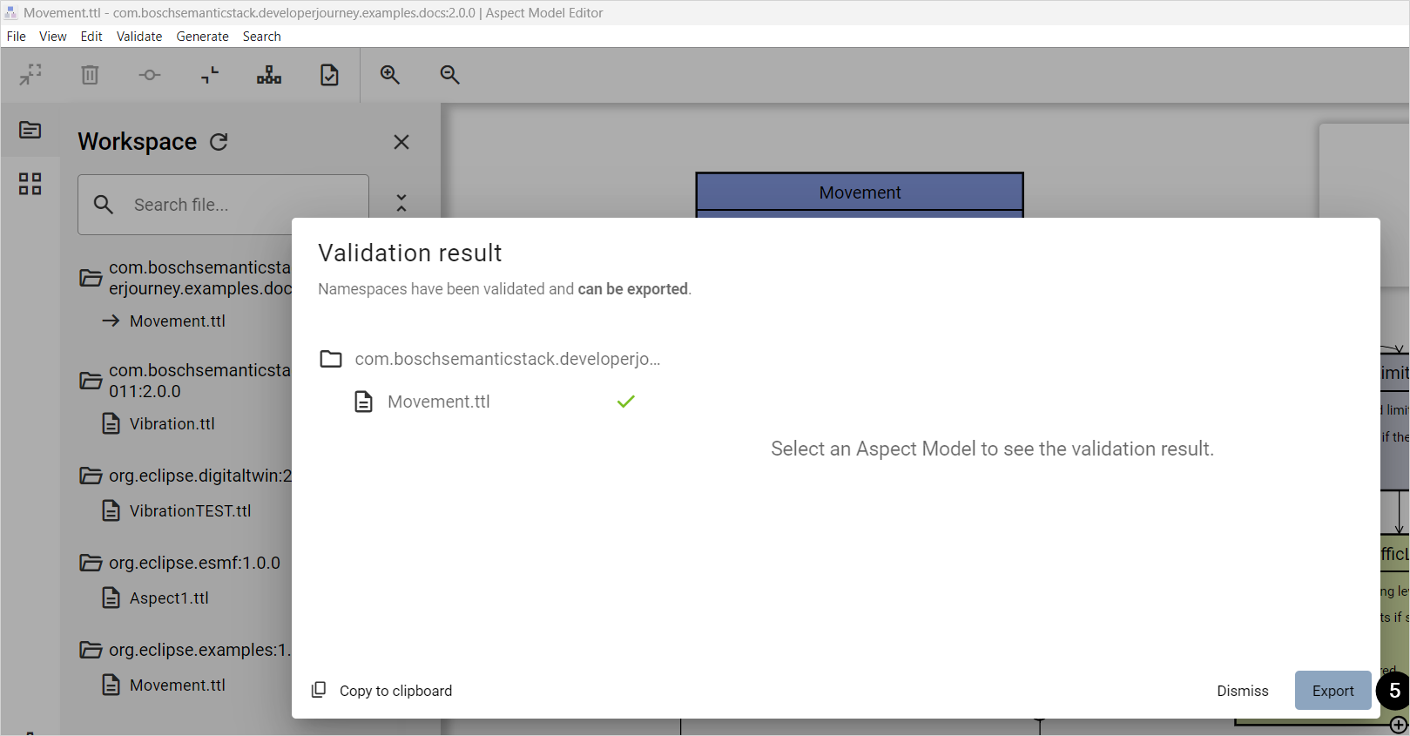Click the delete trash icon in toolbar
This screenshot has height=736, width=1410.
pos(90,75)
